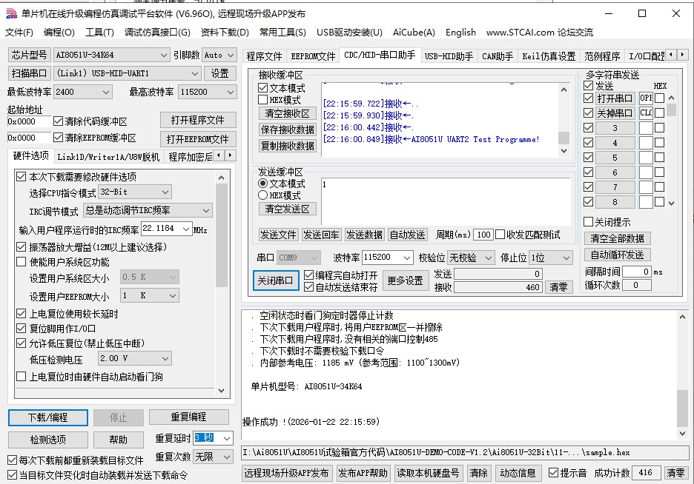Open the USB-HID助手 tab
The height and width of the screenshot is (484, 694).
point(448,54)
